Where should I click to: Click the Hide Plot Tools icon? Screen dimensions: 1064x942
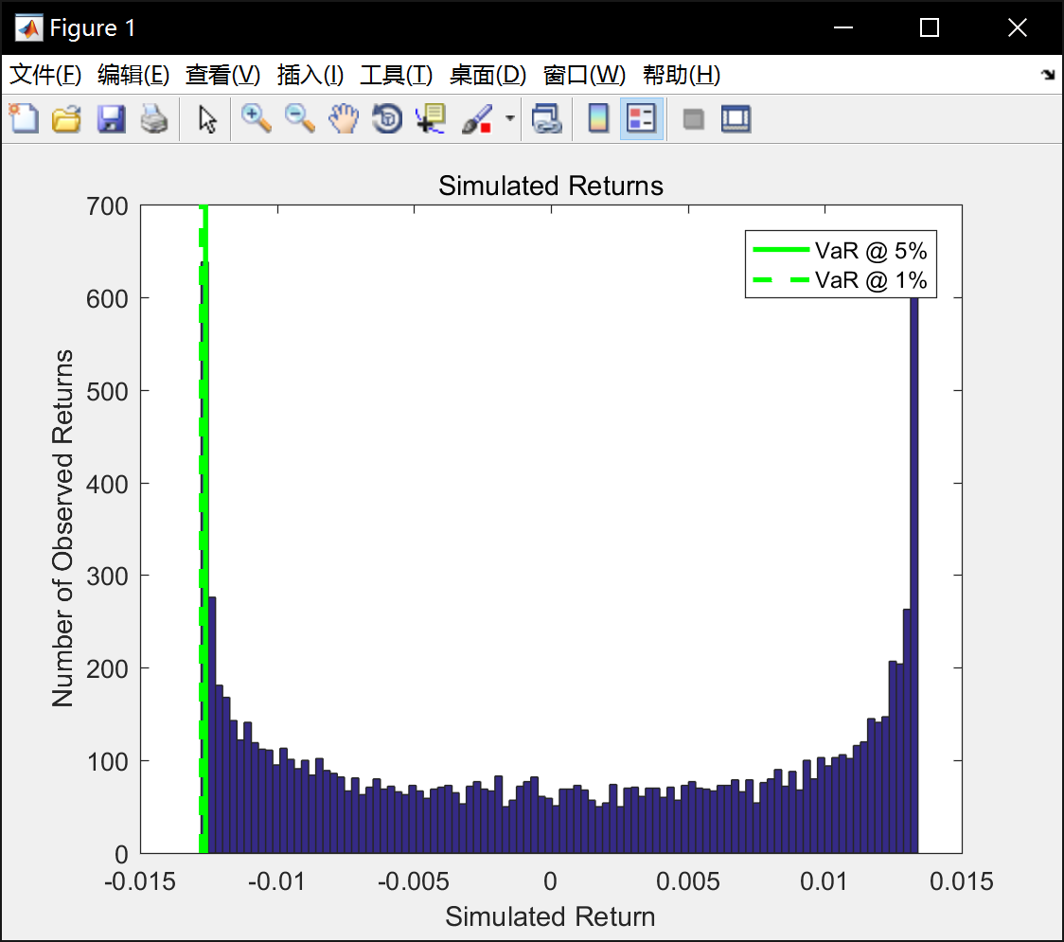(693, 119)
